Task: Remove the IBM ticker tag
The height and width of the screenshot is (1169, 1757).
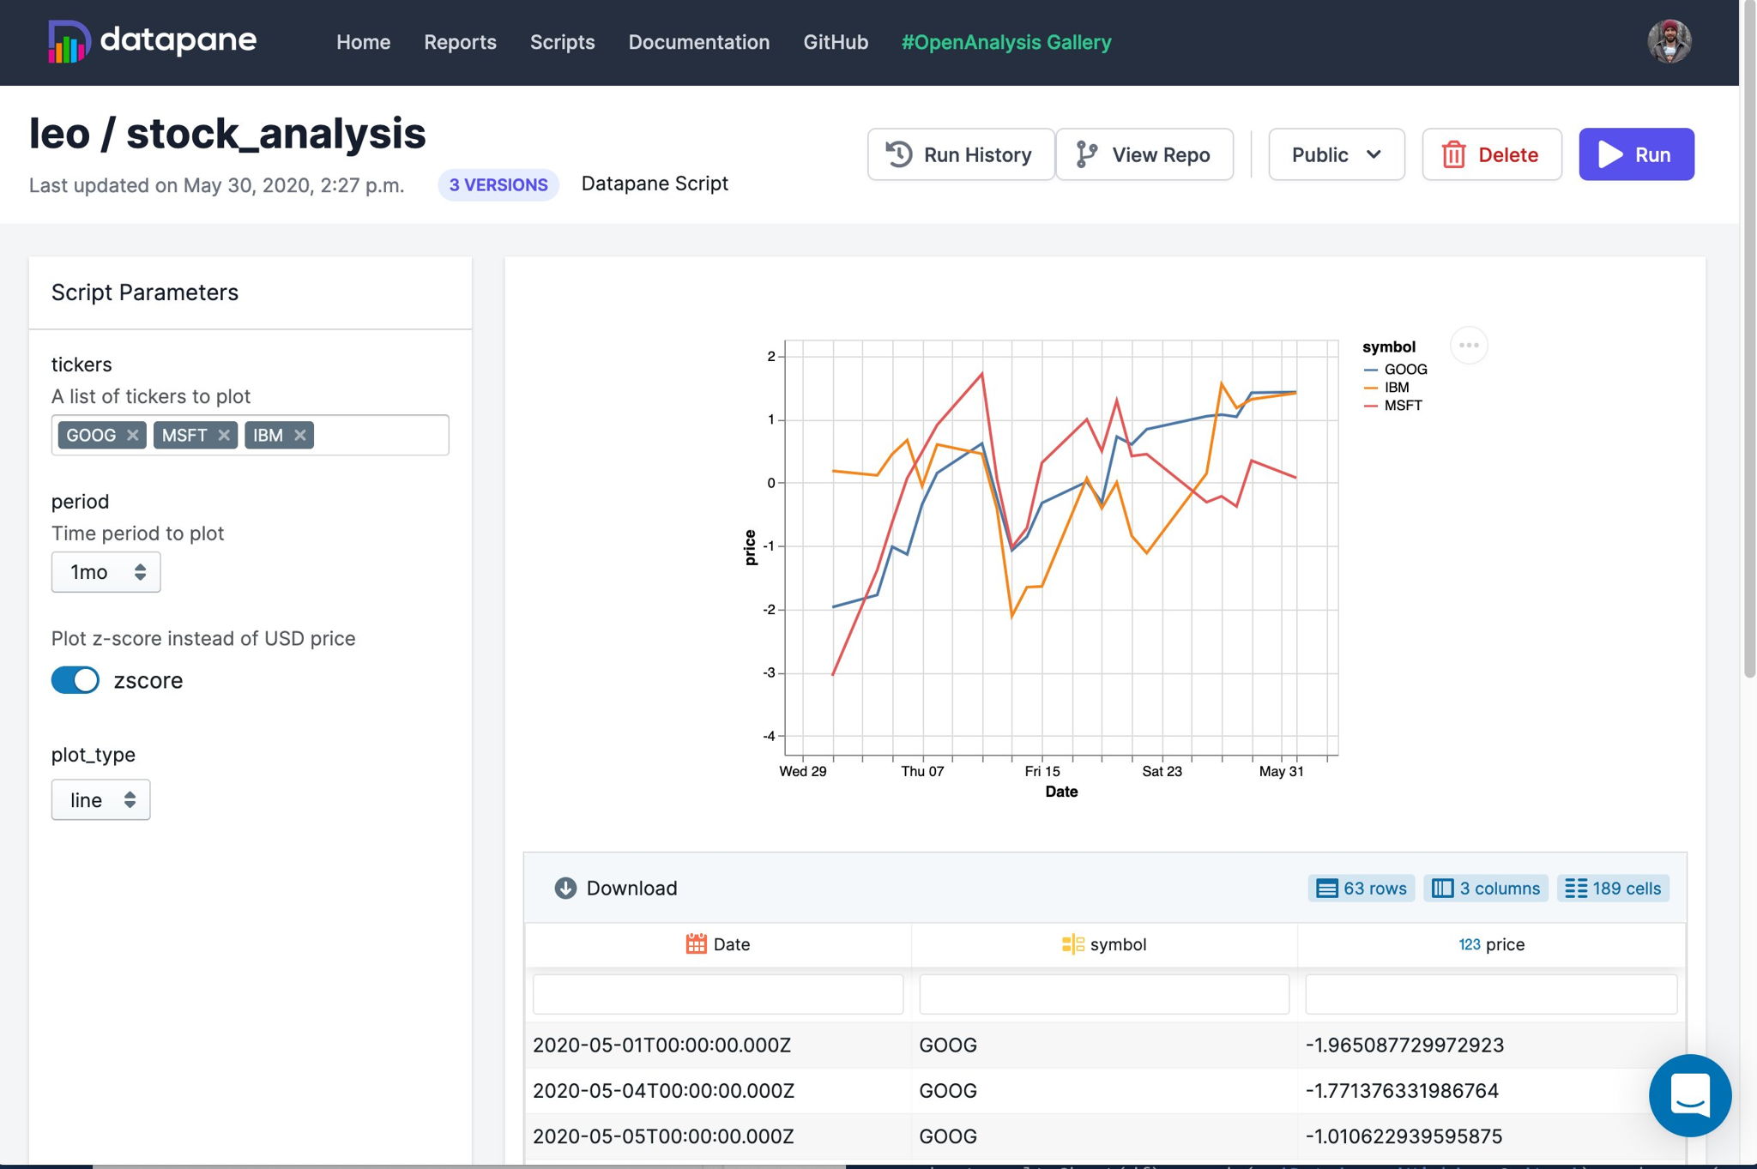Action: (299, 435)
